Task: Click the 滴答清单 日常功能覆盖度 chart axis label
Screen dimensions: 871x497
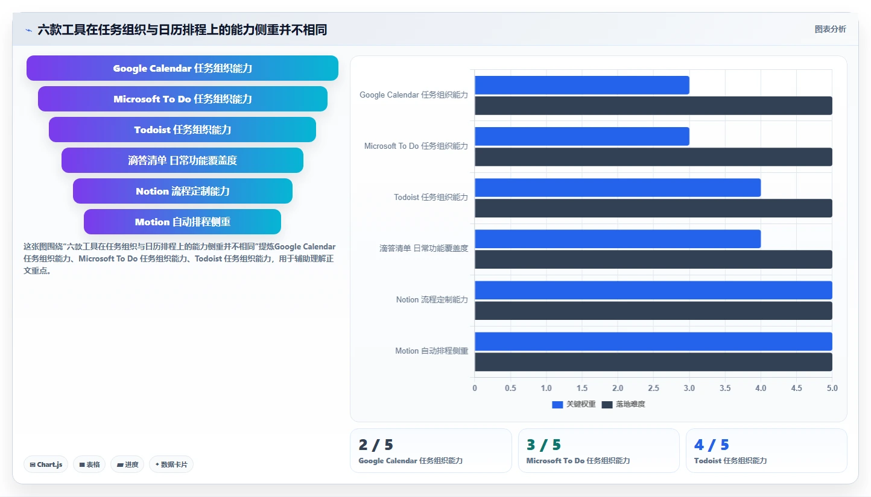Action: pos(423,249)
